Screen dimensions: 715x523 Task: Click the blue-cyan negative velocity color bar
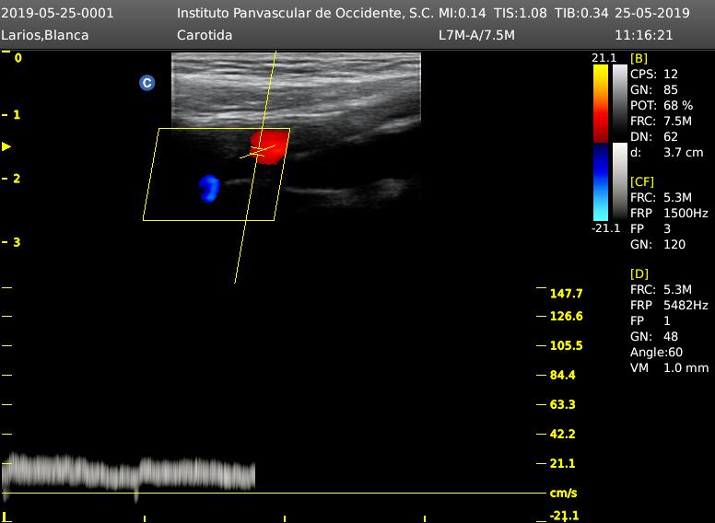[x=601, y=182]
